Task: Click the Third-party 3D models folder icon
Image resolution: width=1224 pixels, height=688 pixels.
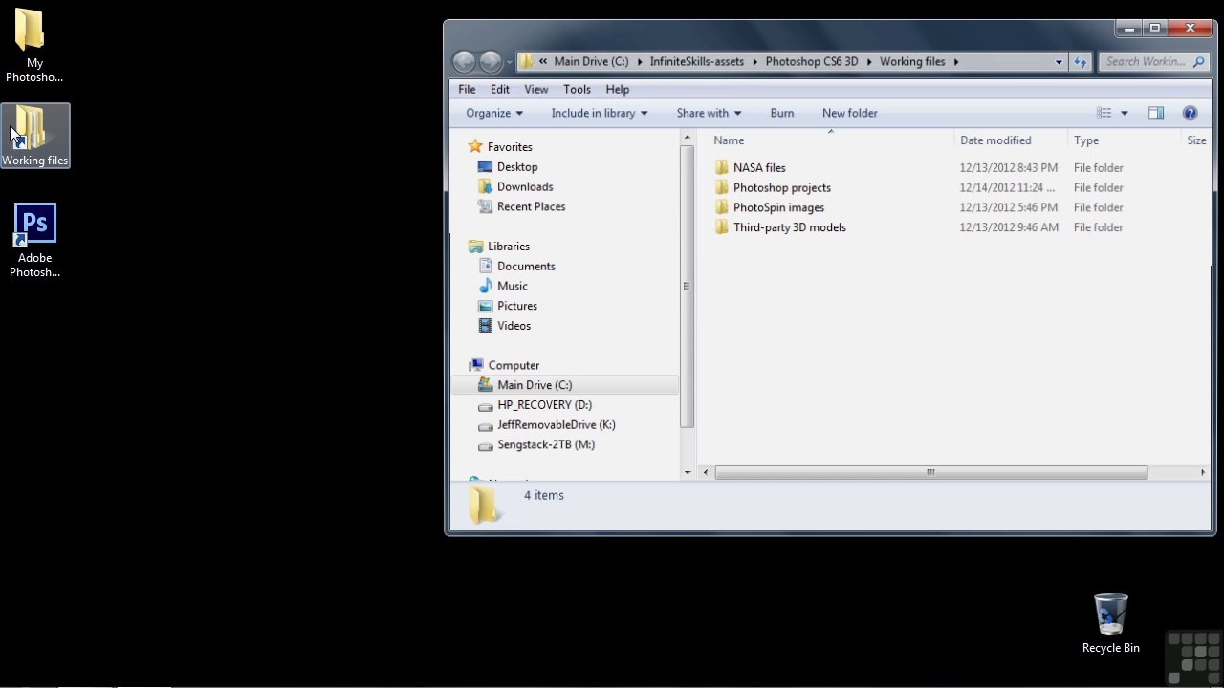Action: point(722,227)
